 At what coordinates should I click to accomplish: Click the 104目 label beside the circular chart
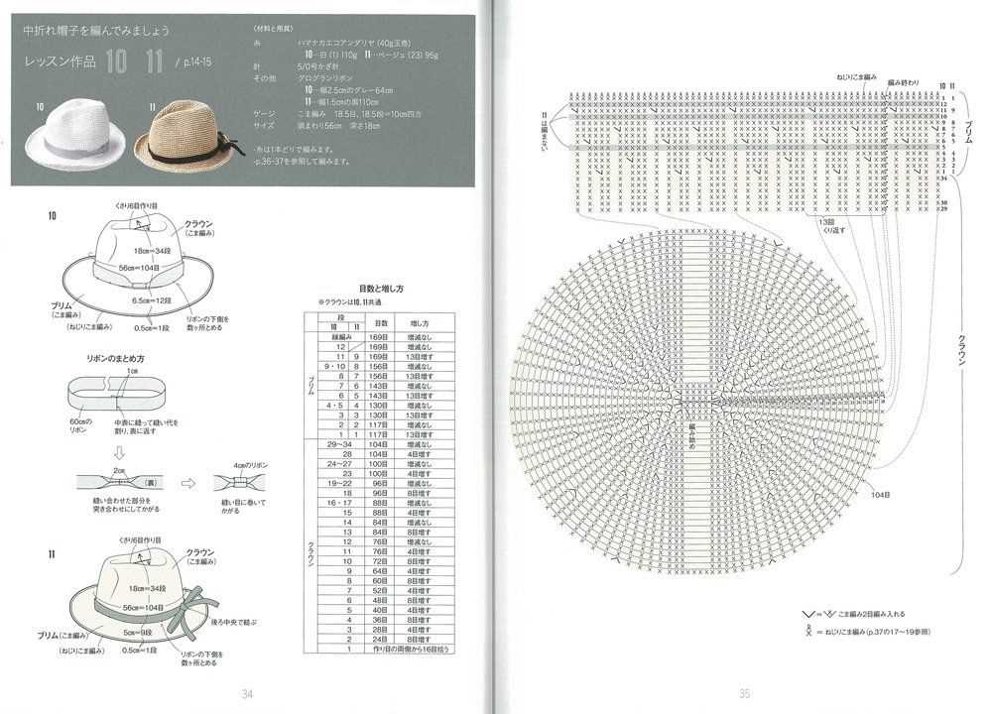coord(880,495)
